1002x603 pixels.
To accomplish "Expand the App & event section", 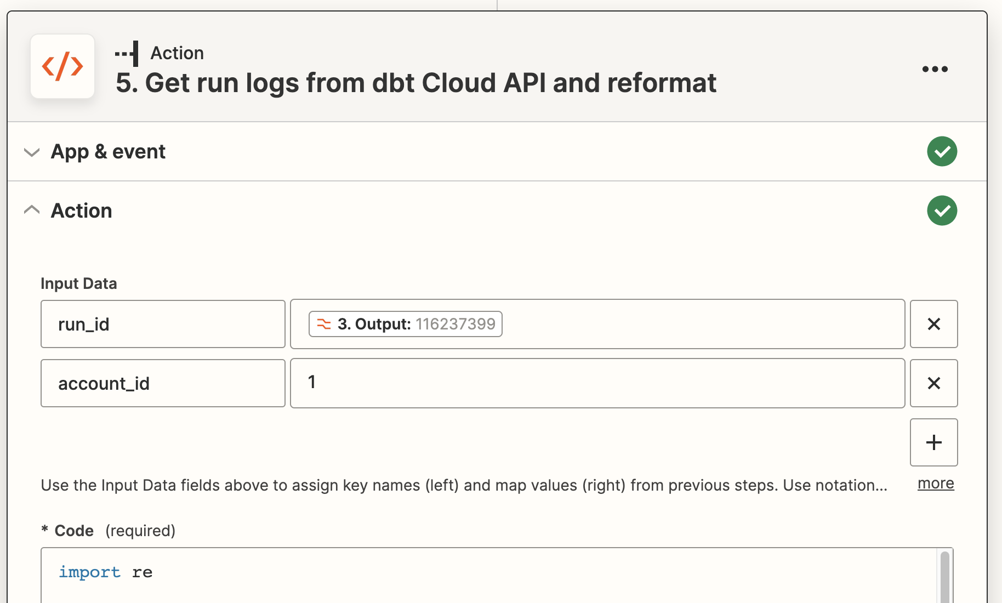I will tap(108, 151).
